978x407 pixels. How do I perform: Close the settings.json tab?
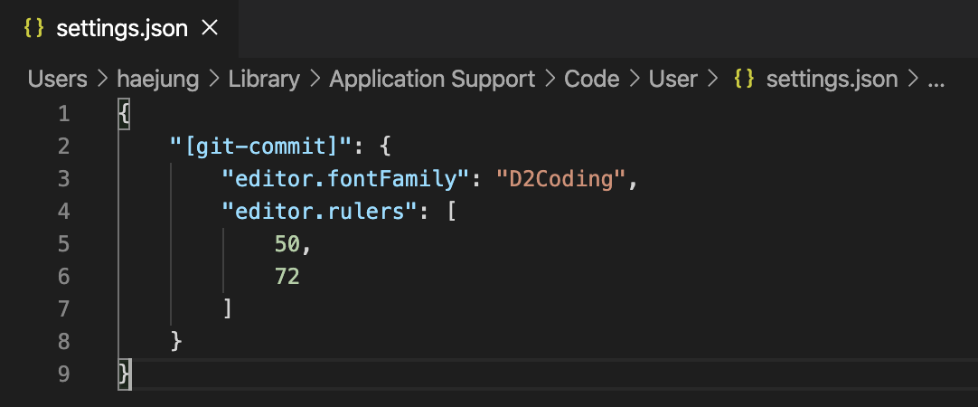tap(211, 27)
